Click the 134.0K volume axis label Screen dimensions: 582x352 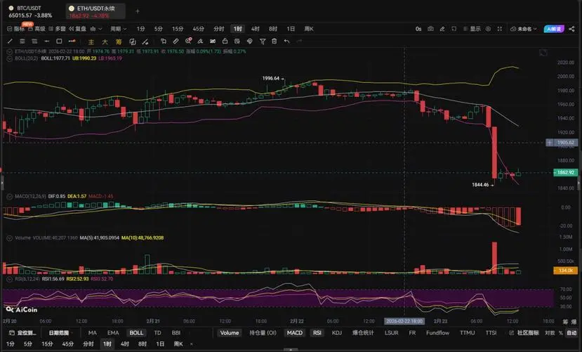566,270
